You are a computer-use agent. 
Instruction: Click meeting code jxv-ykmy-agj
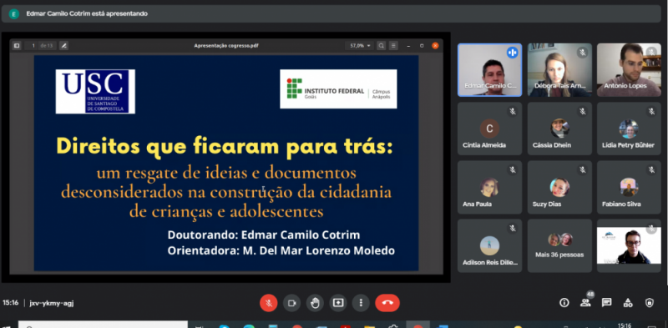click(52, 303)
